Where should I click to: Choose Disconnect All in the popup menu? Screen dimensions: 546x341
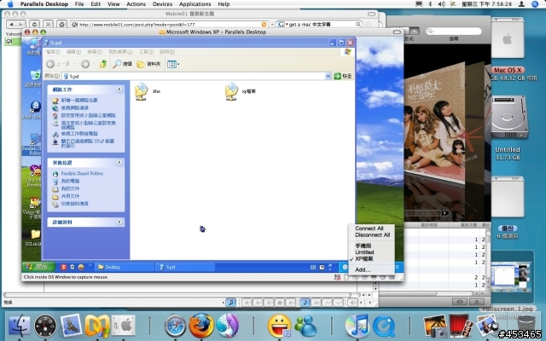(371, 235)
